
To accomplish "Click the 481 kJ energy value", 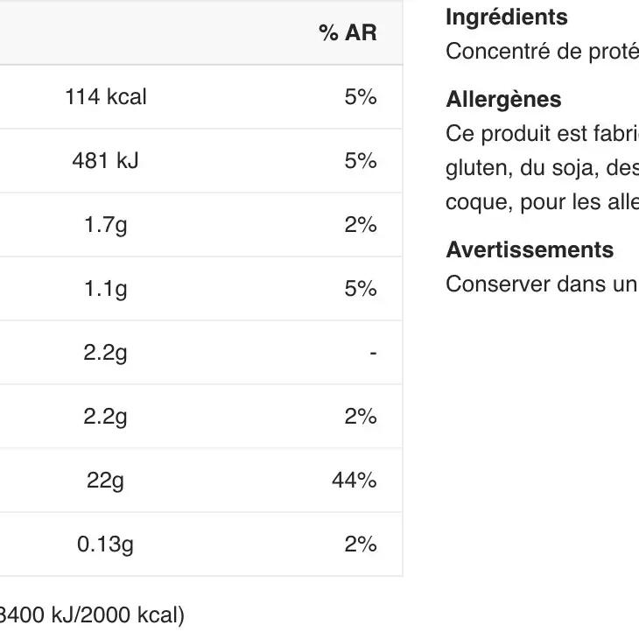I will click(x=105, y=161).
